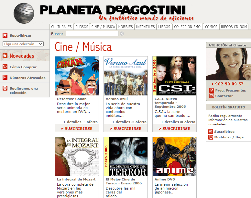Viewport: 251px width, 198px height.
Task: Open the CÓMICS tab
Action: tap(211, 27)
